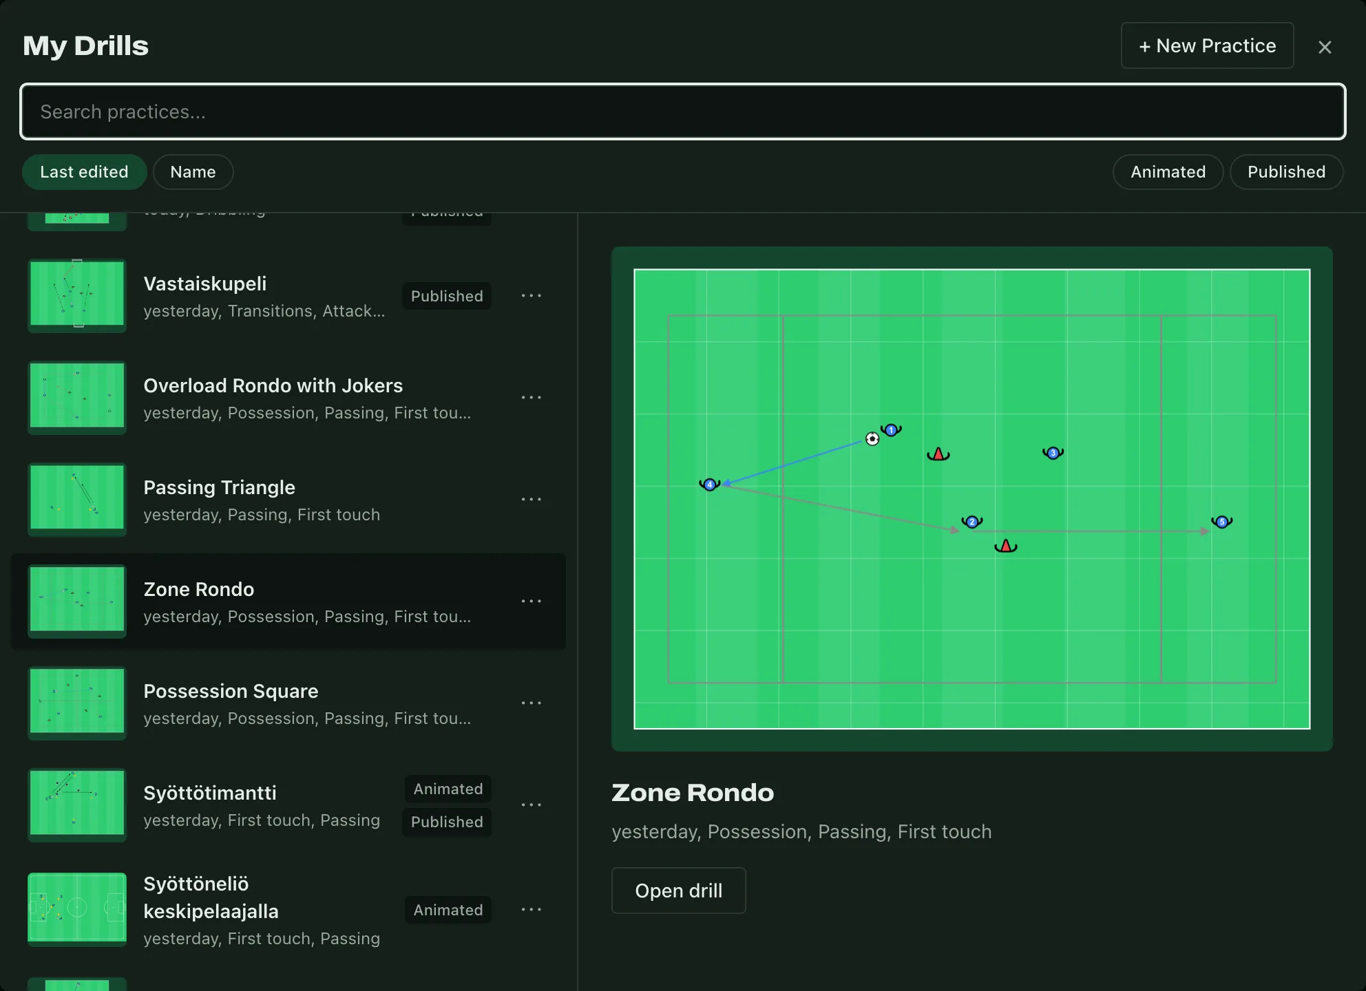This screenshot has width=1366, height=991.
Task: Select the Overload Rondo with Jokers title
Action: [x=273, y=385]
